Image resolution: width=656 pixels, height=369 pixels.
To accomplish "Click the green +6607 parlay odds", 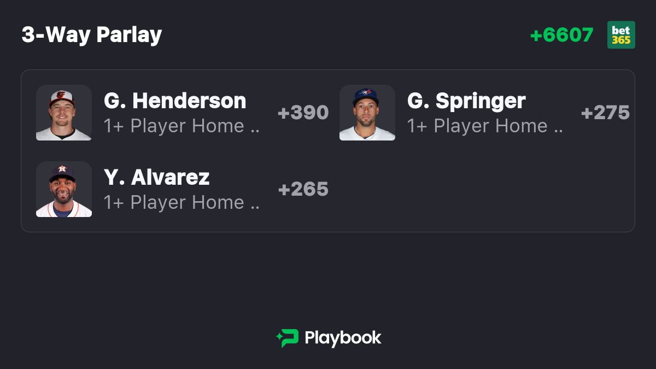I will (x=562, y=35).
